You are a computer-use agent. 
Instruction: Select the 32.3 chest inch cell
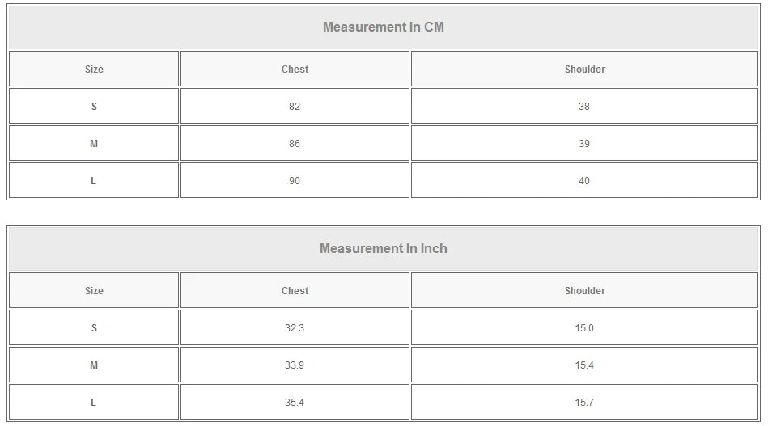(295, 328)
